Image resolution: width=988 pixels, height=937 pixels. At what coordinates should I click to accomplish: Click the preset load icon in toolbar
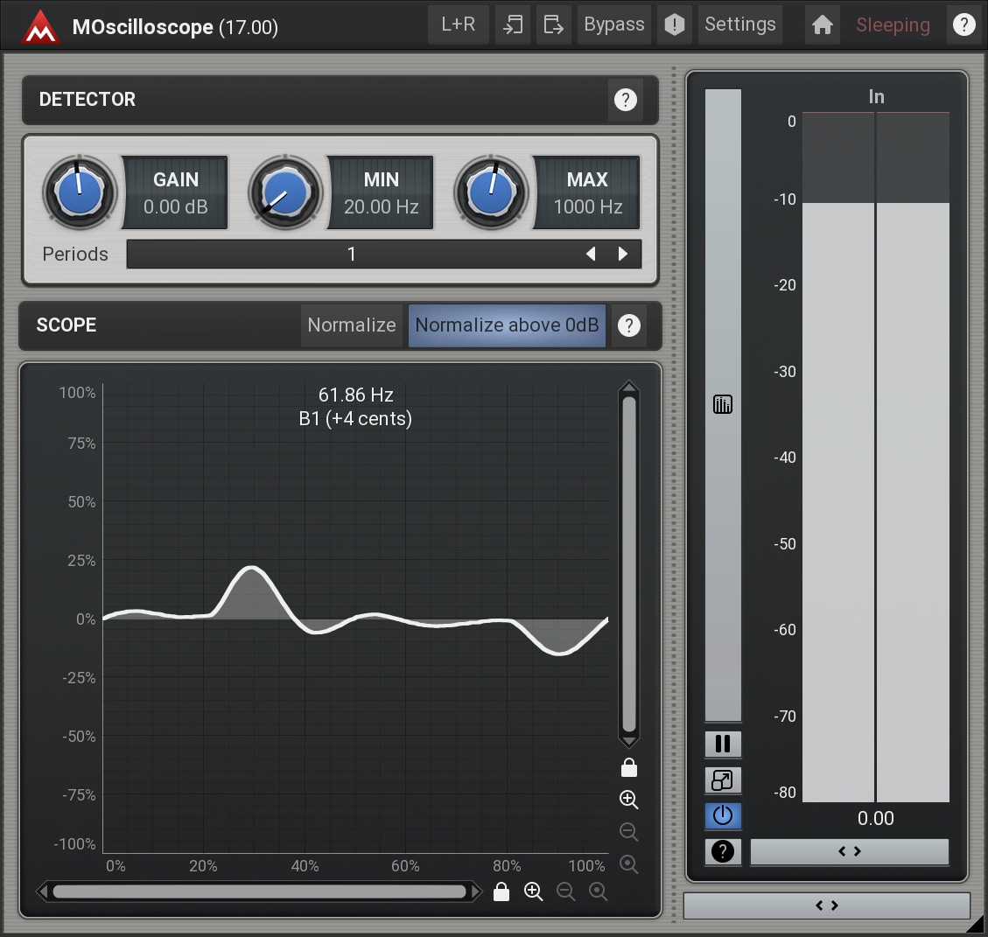(x=512, y=24)
